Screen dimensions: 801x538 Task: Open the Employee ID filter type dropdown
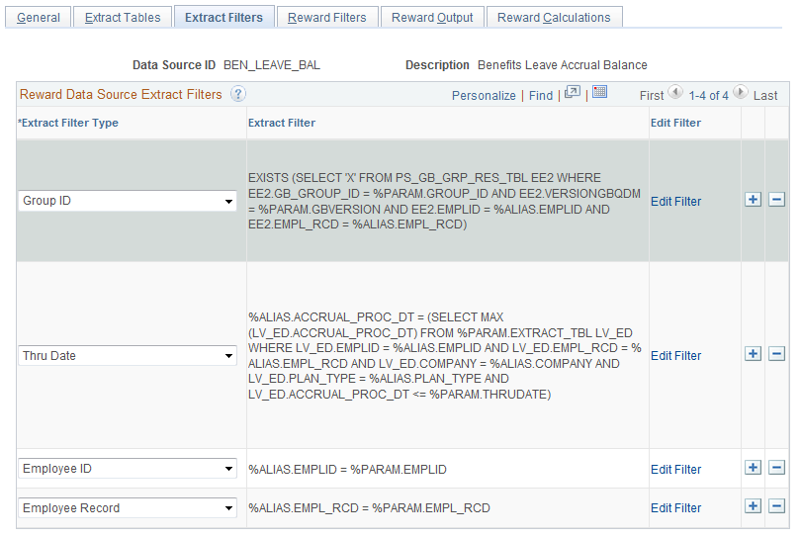click(128, 469)
